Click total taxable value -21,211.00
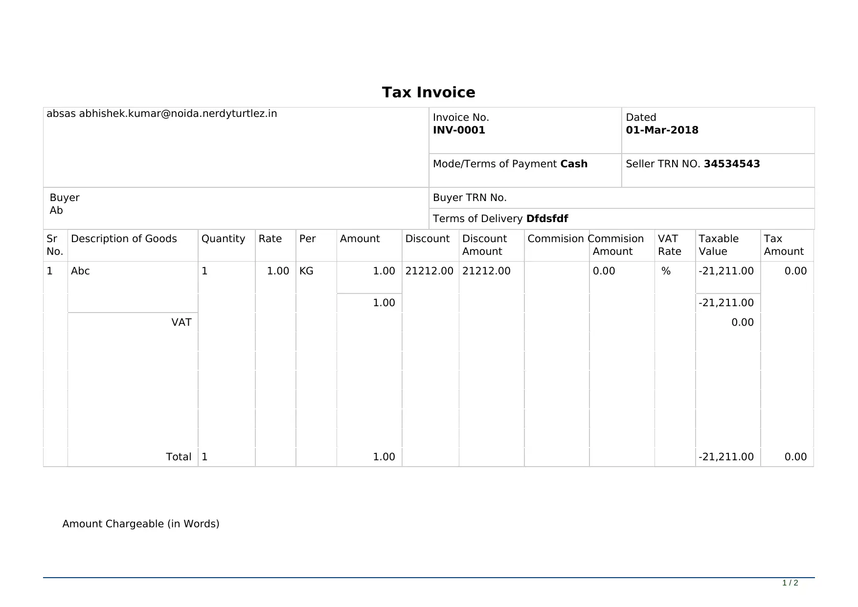 pyautogui.click(x=726, y=457)
